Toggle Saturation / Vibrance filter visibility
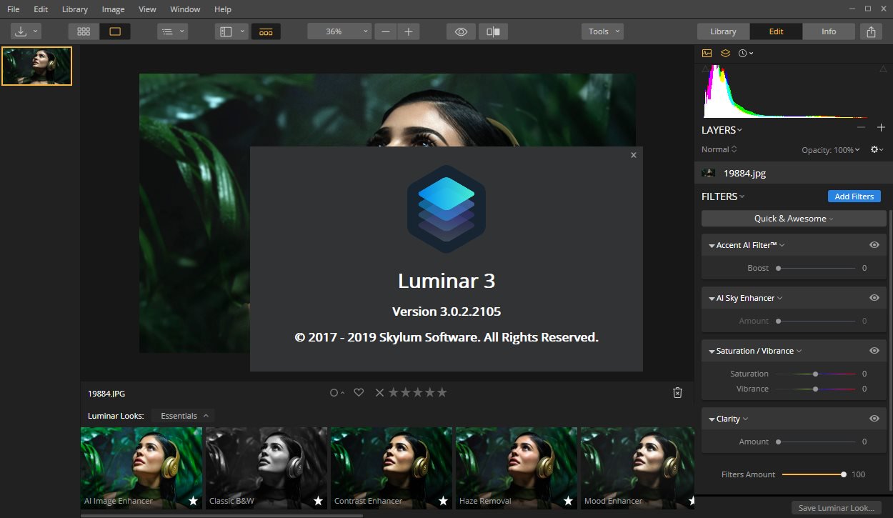Screen dimensions: 893x518 pos(874,350)
